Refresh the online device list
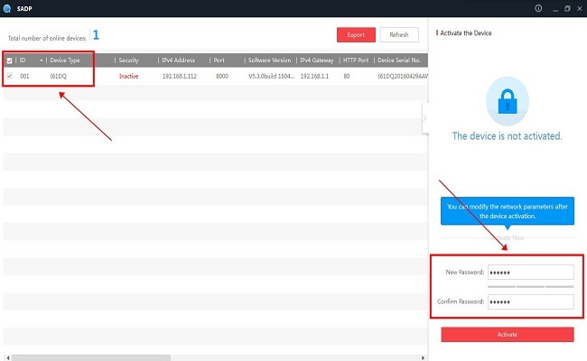Image resolution: width=587 pixels, height=361 pixels. click(x=399, y=35)
